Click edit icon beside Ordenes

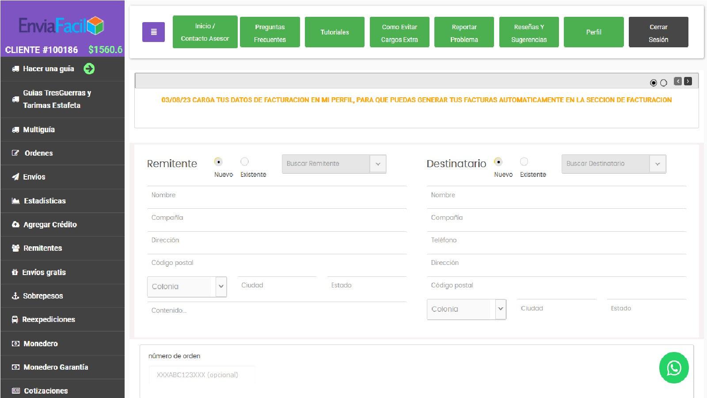(x=15, y=153)
